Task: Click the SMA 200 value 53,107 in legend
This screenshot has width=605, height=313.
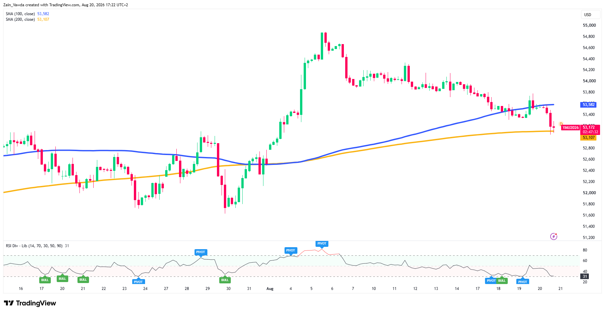Action: point(43,19)
